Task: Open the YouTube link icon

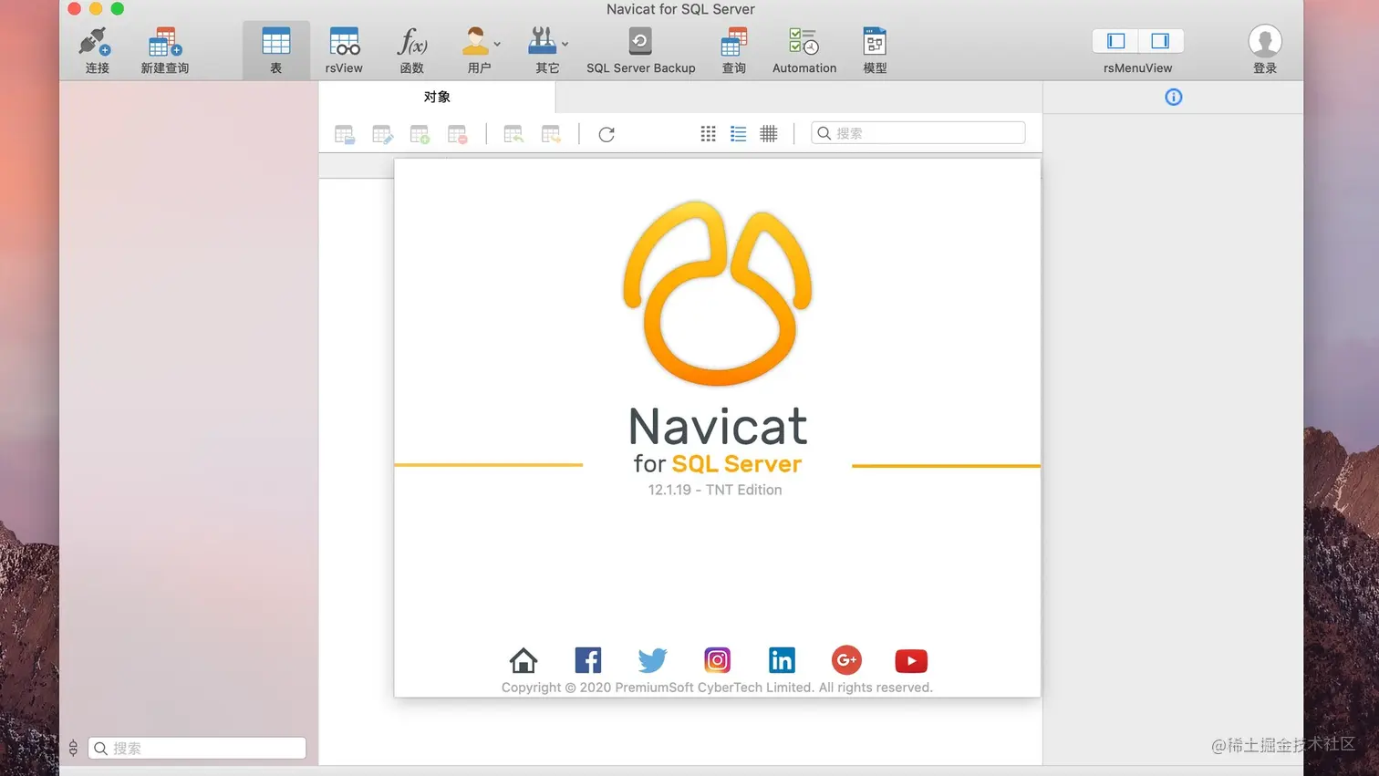Action: click(x=911, y=660)
